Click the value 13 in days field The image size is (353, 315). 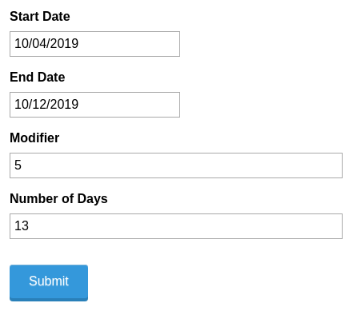tap(22, 225)
